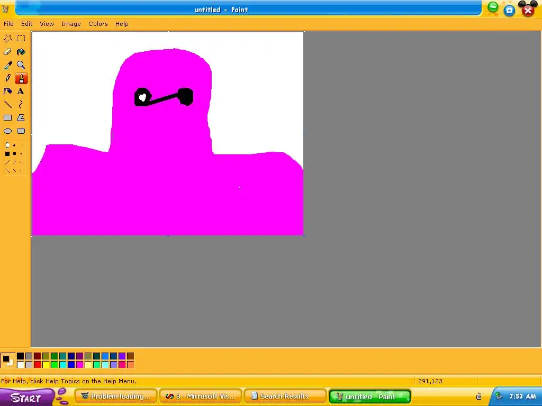Screen dimensions: 542x406
Task: Click the Paint icon in title bar
Action: point(5,10)
